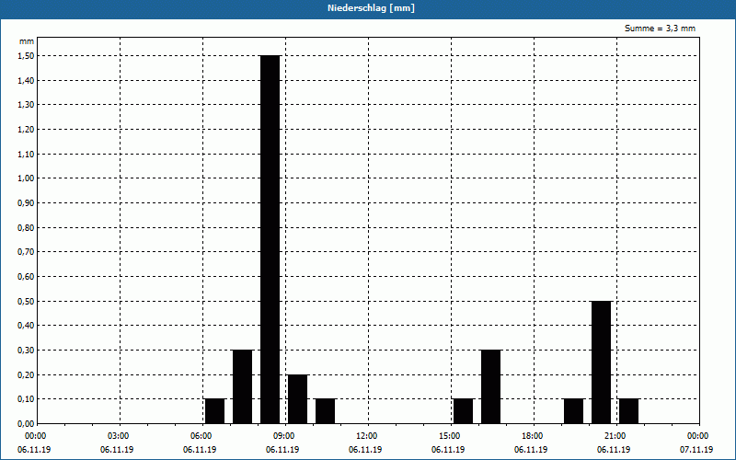This screenshot has width=736, height=460.
Task: Select the Summe = 3,3 mm label
Action: tap(660, 29)
